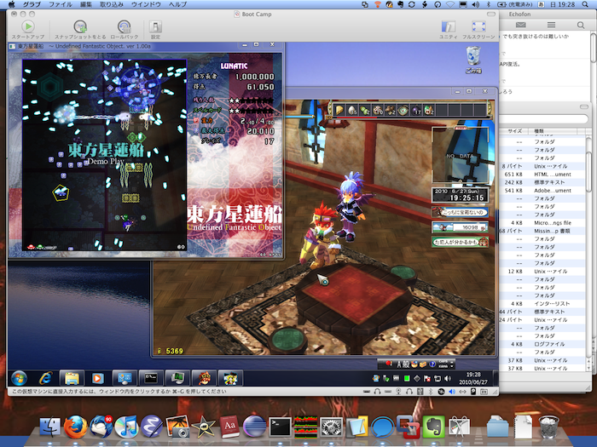The height and width of the screenshot is (447, 597).
Task: Click the Windows Start orb
Action: click(x=19, y=378)
